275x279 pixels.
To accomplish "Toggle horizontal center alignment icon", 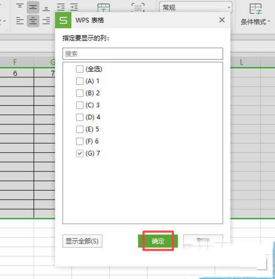I will pos(33,21).
